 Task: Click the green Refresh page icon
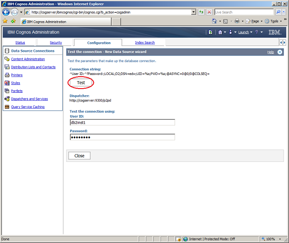tap(201, 12)
